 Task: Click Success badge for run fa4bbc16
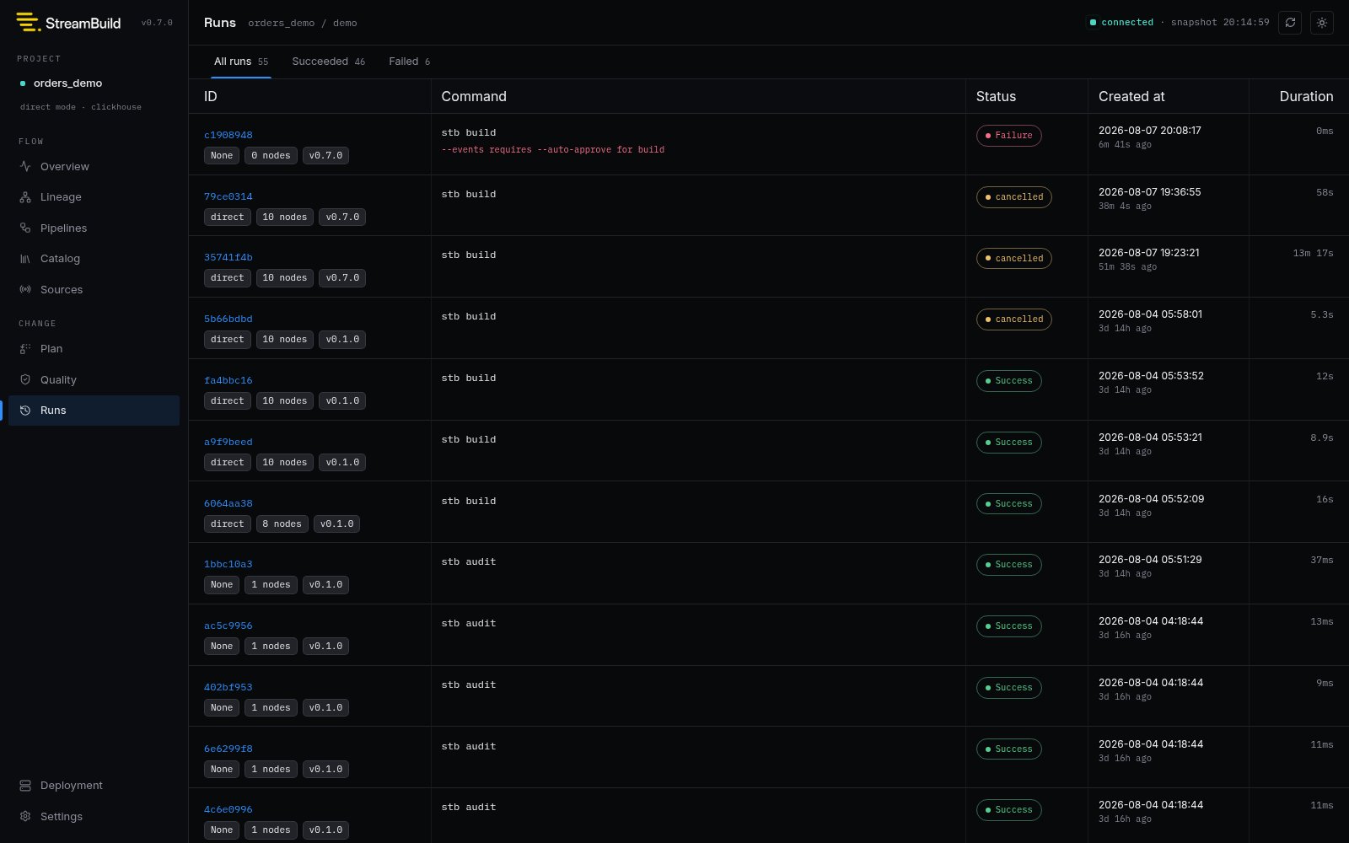click(1008, 381)
